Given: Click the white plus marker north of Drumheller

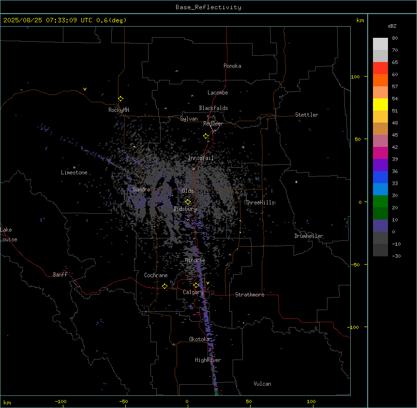Looking at the screenshot, I should [x=296, y=182].
